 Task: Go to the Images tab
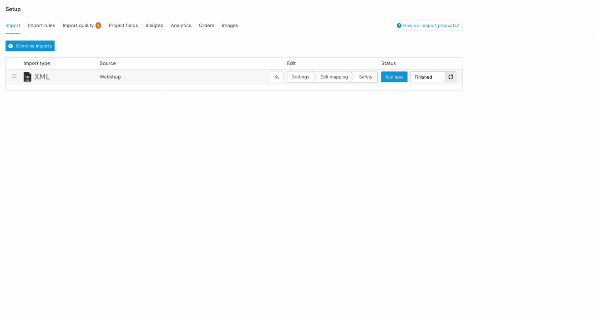coord(230,25)
